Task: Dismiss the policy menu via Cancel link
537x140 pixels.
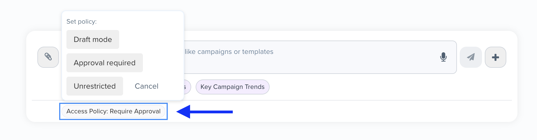Action: (147, 86)
